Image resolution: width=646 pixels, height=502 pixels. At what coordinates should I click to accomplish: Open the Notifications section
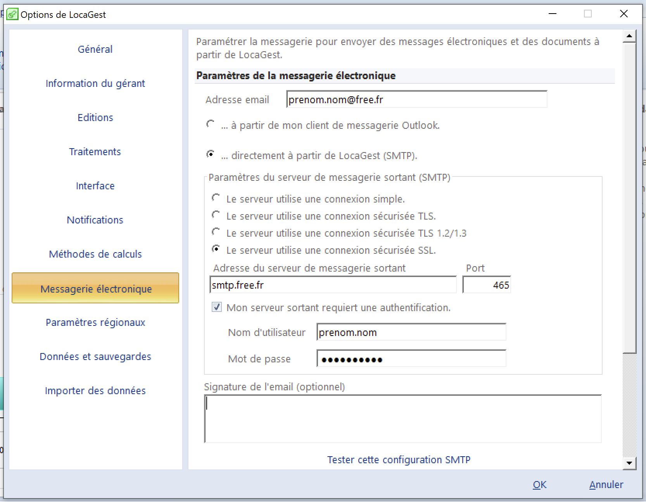[x=95, y=220]
